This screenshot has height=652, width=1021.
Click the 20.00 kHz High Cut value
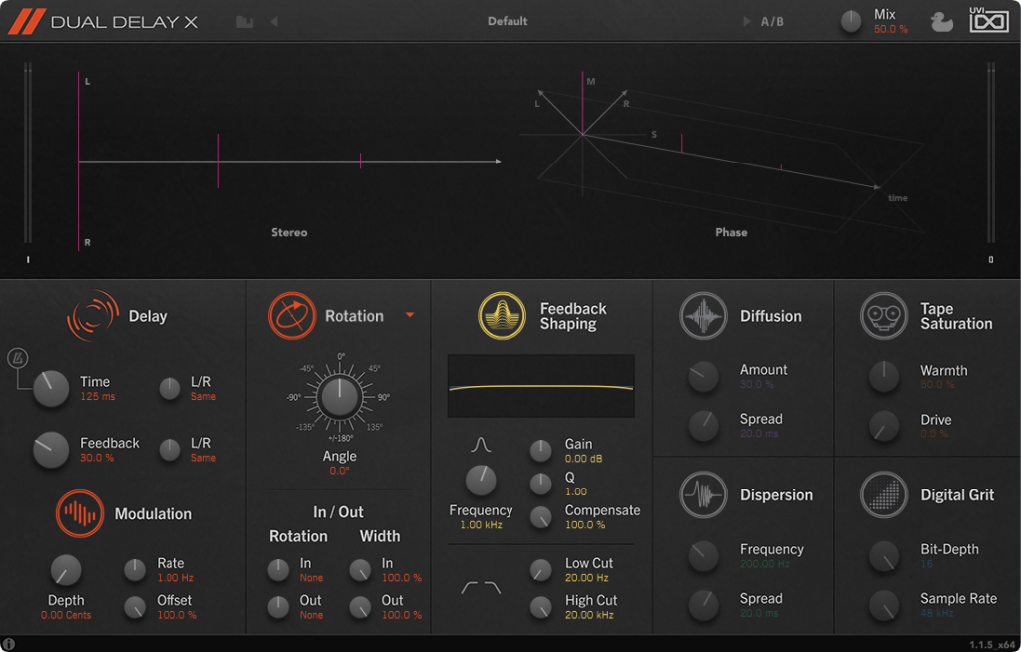pyautogui.click(x=589, y=615)
